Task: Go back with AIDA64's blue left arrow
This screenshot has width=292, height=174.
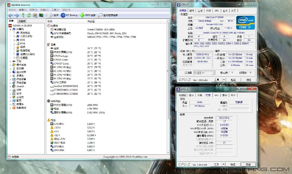Action: coord(11,15)
